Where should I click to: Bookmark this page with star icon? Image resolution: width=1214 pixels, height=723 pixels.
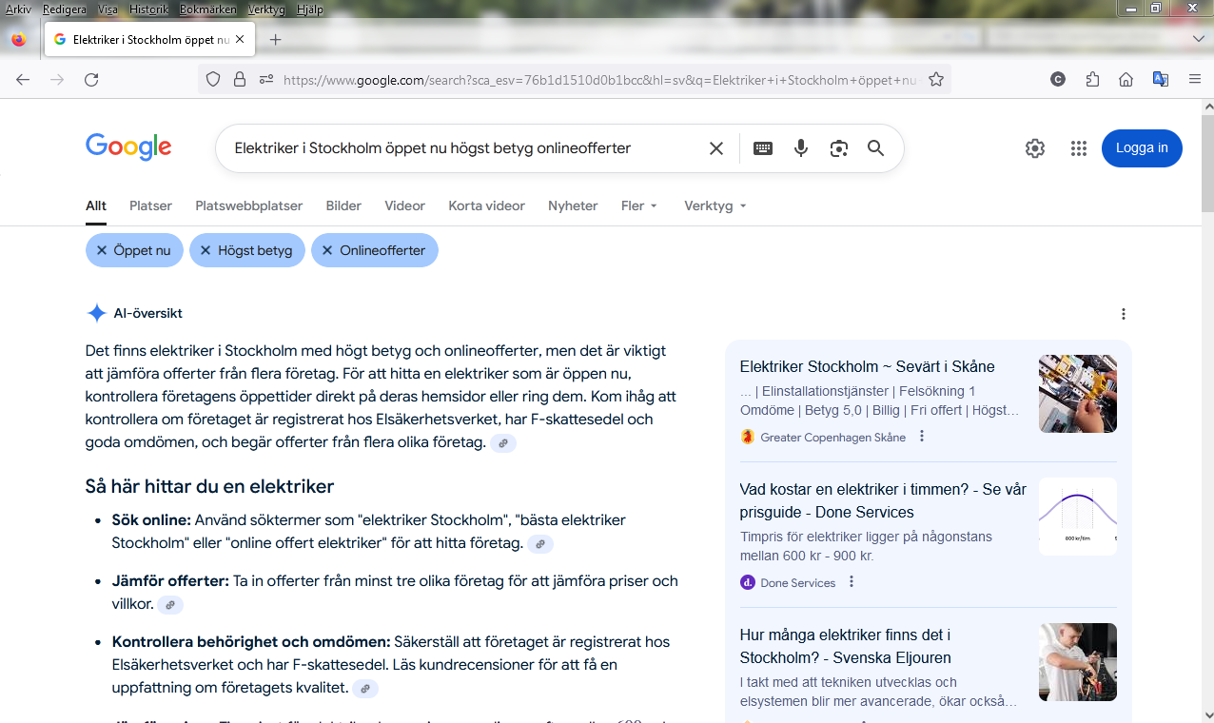pos(936,80)
